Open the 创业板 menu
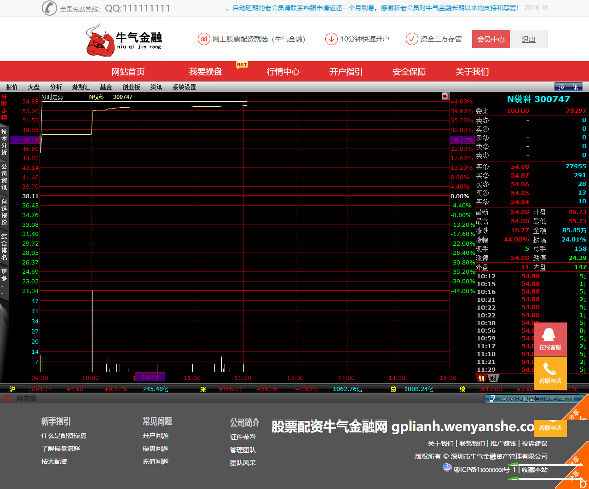Screen dimensions: 589x489 point(131,87)
